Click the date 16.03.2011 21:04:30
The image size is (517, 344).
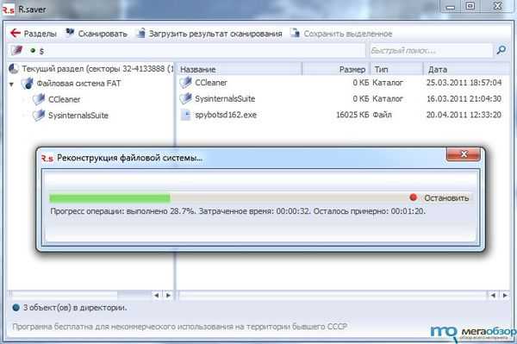(464, 98)
